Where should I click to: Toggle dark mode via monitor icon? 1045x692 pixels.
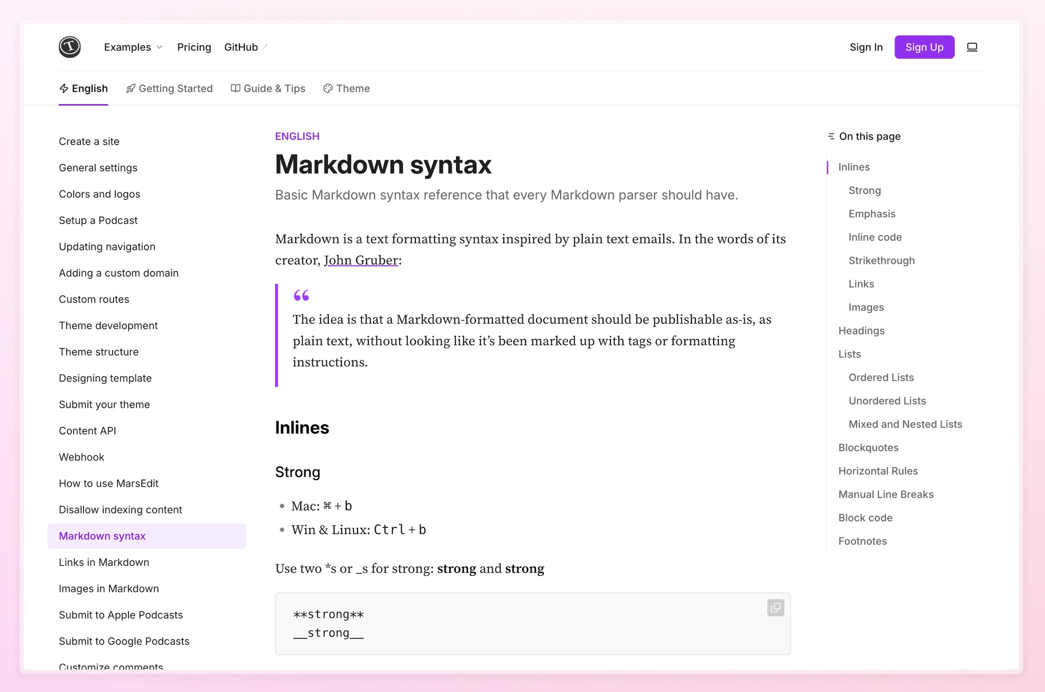pos(972,47)
